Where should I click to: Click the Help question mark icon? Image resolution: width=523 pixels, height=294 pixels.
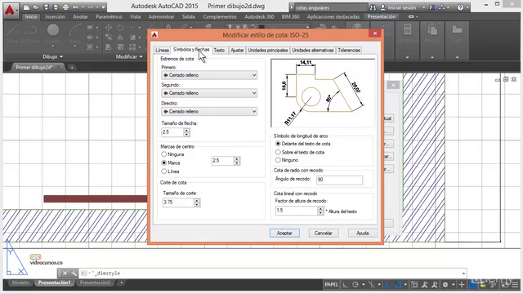tap(460, 7)
